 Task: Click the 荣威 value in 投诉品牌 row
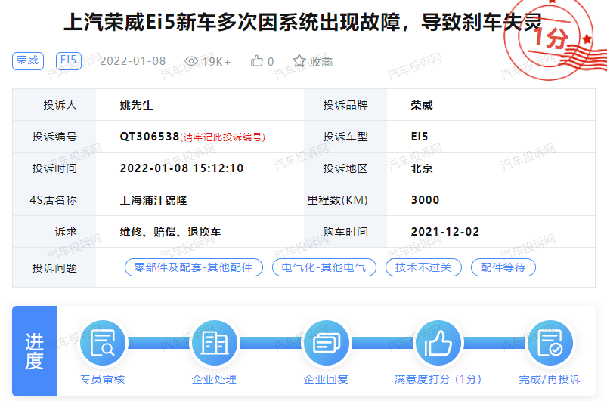point(422,105)
